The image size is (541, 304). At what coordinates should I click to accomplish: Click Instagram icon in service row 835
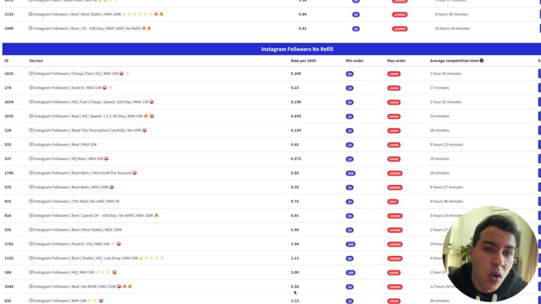[x=31, y=301]
